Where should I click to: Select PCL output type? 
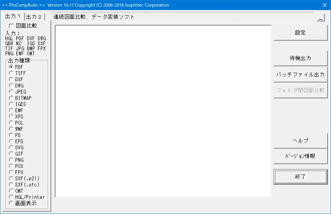[16, 123]
